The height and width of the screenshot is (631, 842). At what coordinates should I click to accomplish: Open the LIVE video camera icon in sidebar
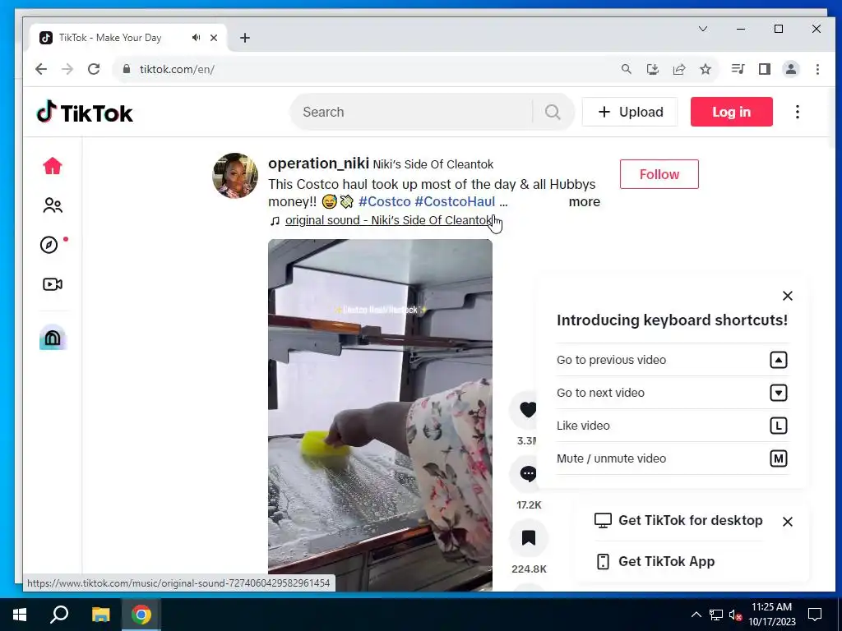click(x=53, y=283)
